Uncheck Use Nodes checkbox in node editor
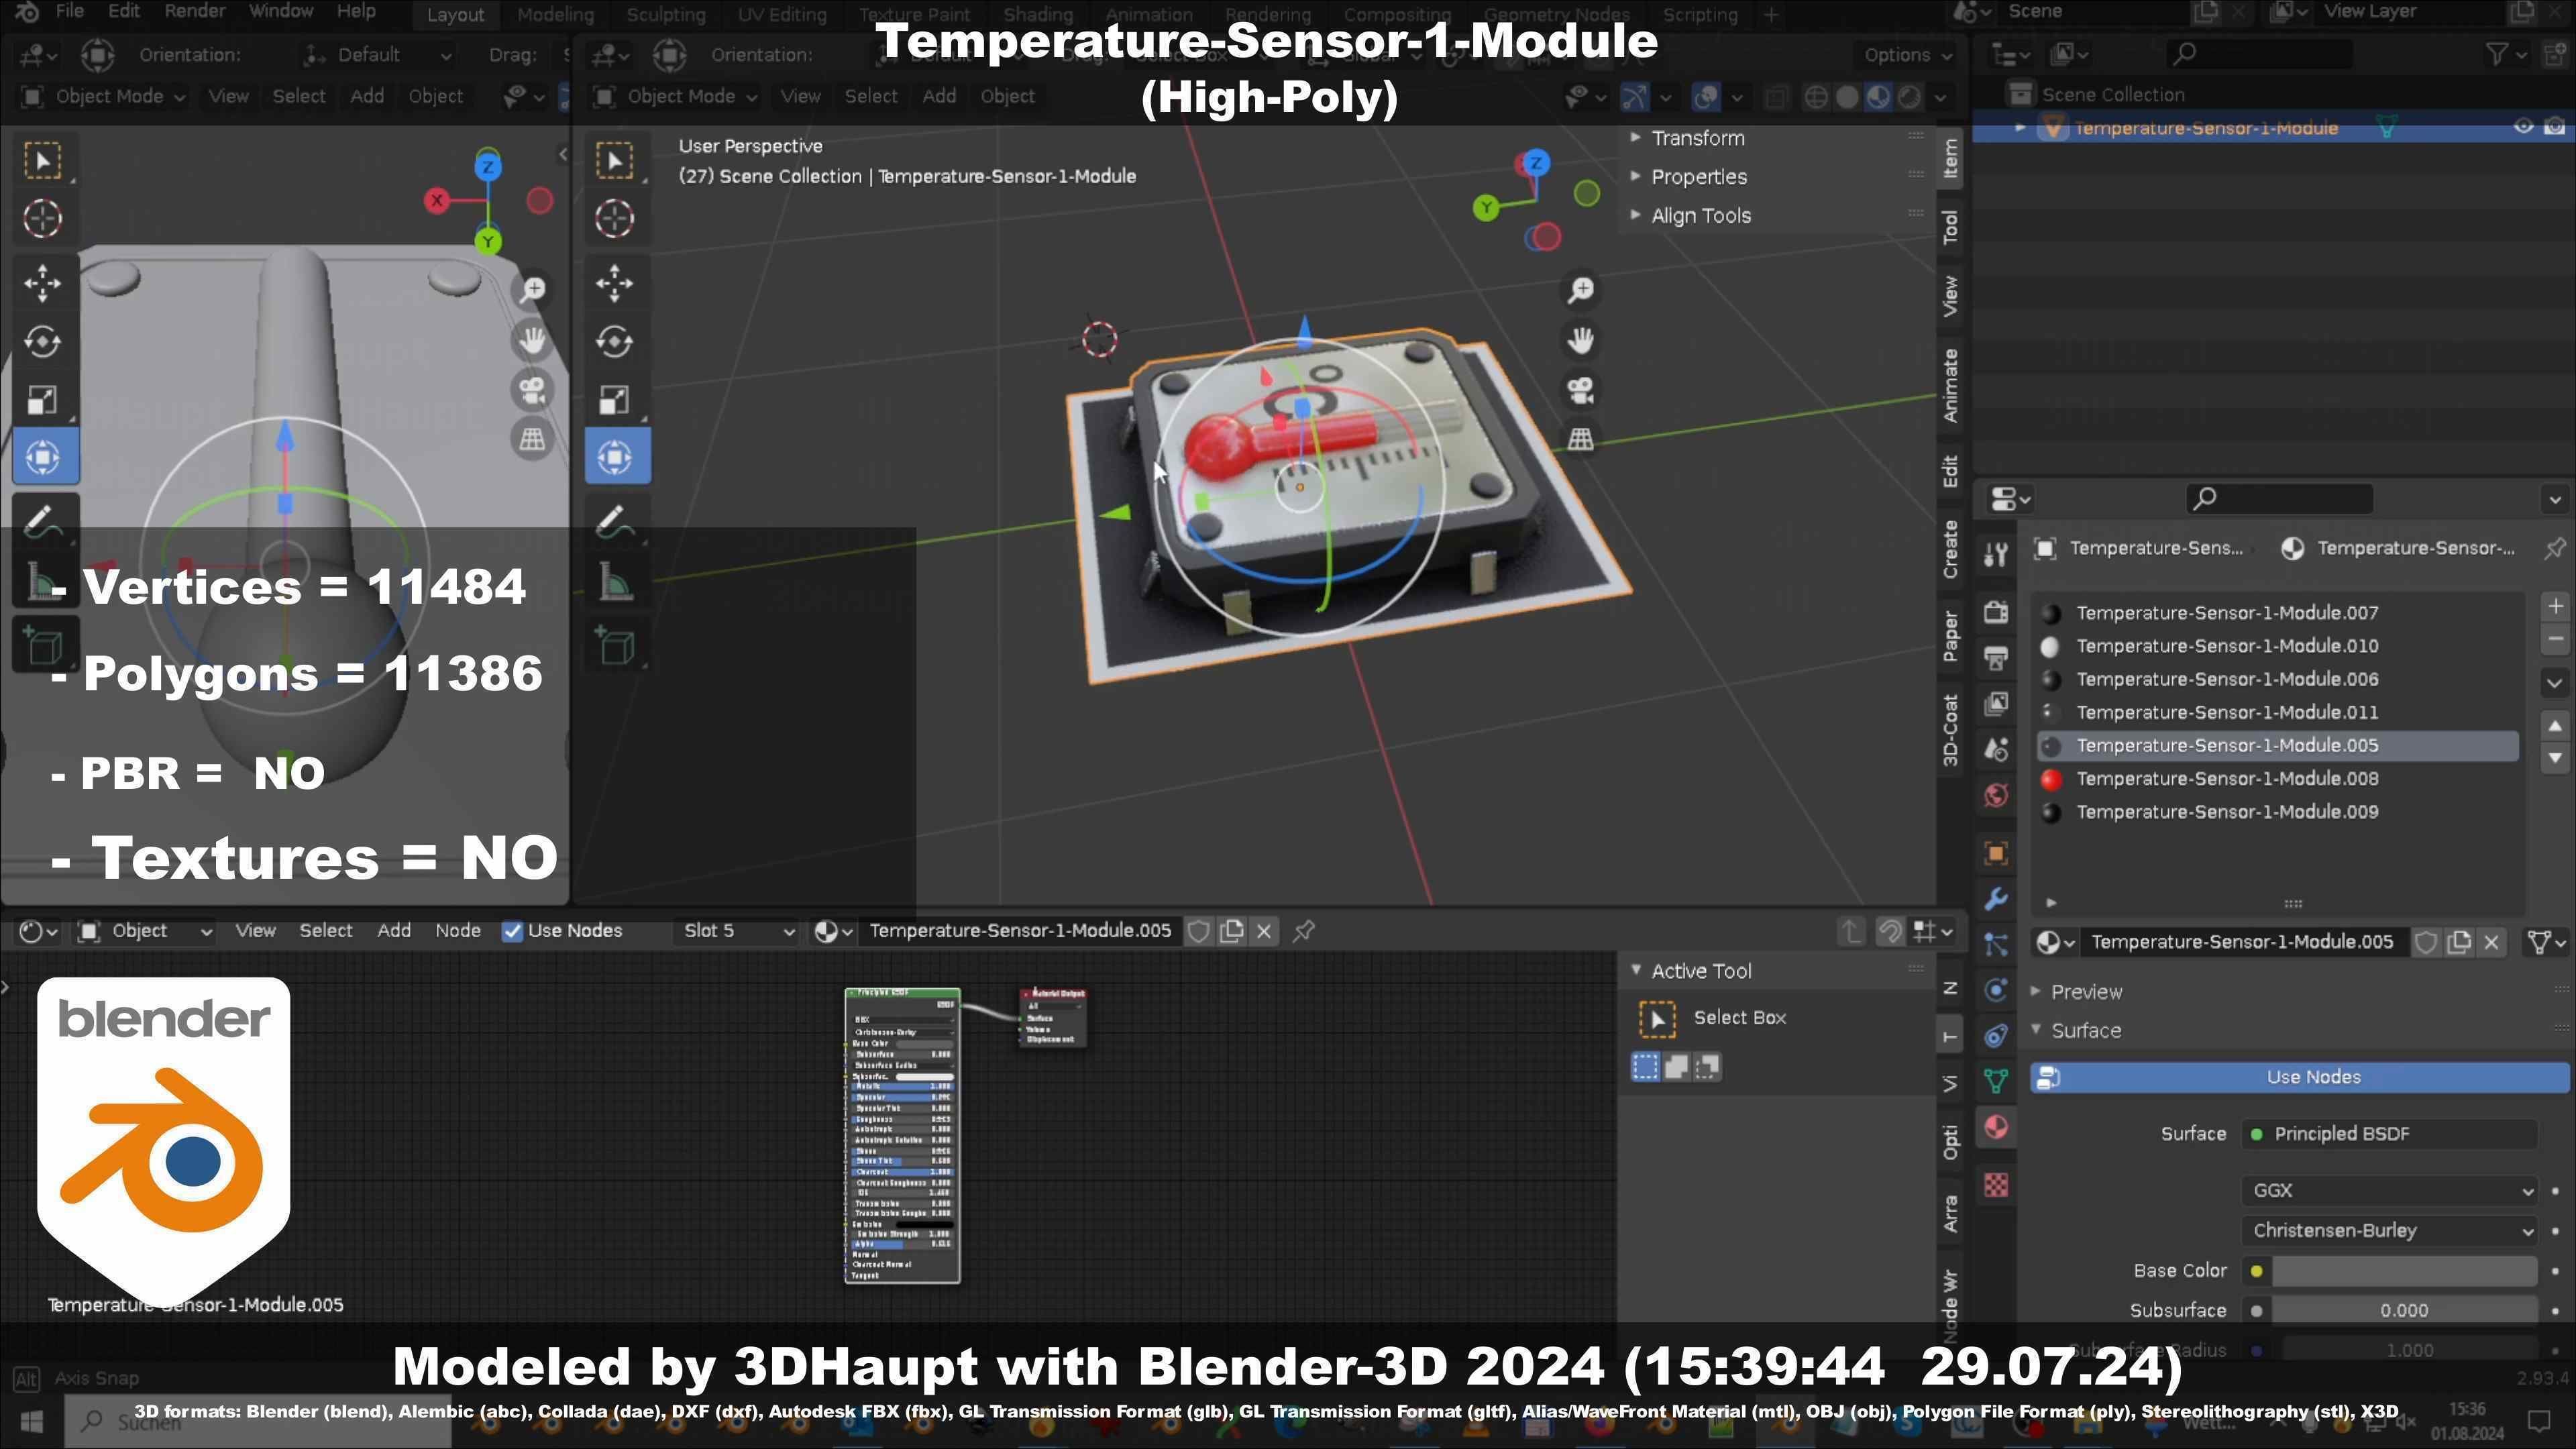This screenshot has width=2576, height=1449. (512, 931)
